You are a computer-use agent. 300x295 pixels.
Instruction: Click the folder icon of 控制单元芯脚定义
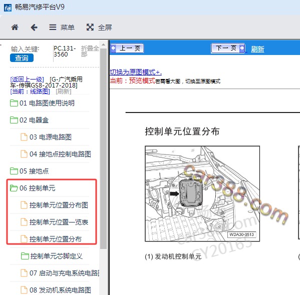point(25,256)
